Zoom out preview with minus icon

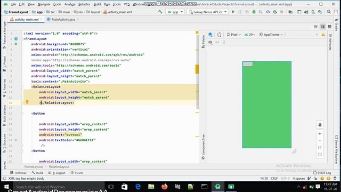(x=320, y=141)
